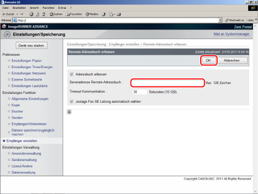Click the browser Home icon
Viewport: 258px width, 194px height.
43,14
